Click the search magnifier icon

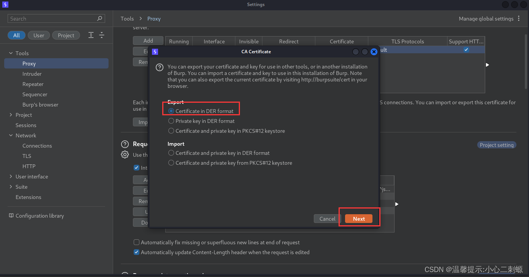pos(99,18)
